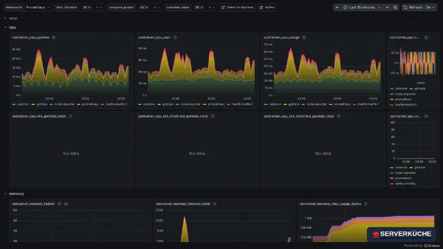Click the No data area of container_cpu_cfs_periods_total
This screenshot has height=249, width=443.
[x=71, y=153]
